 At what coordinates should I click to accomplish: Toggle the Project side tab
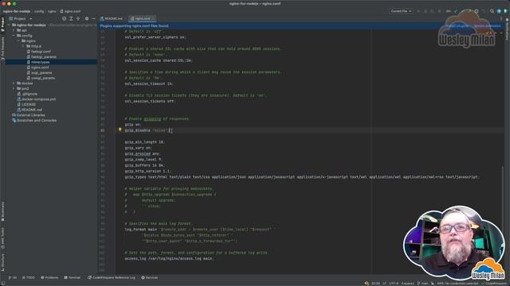pyautogui.click(x=2, y=25)
